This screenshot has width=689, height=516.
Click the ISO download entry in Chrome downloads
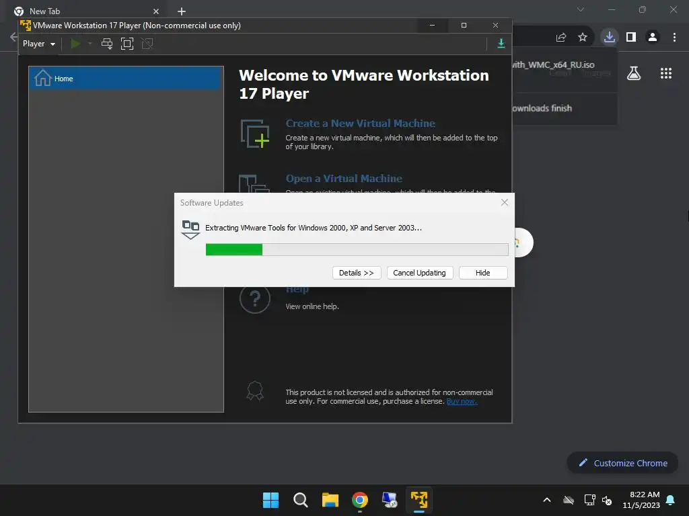pos(565,69)
